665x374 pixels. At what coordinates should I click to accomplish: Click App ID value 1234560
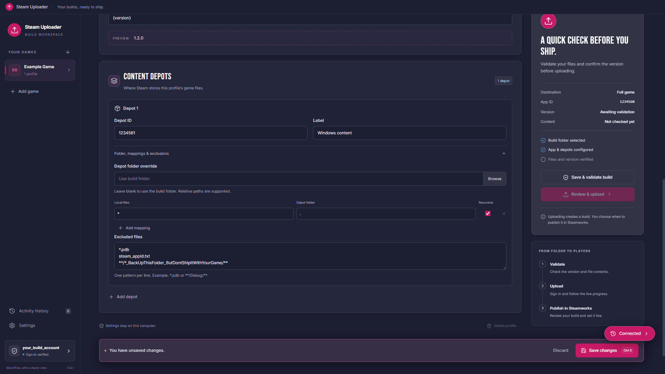pos(627,102)
